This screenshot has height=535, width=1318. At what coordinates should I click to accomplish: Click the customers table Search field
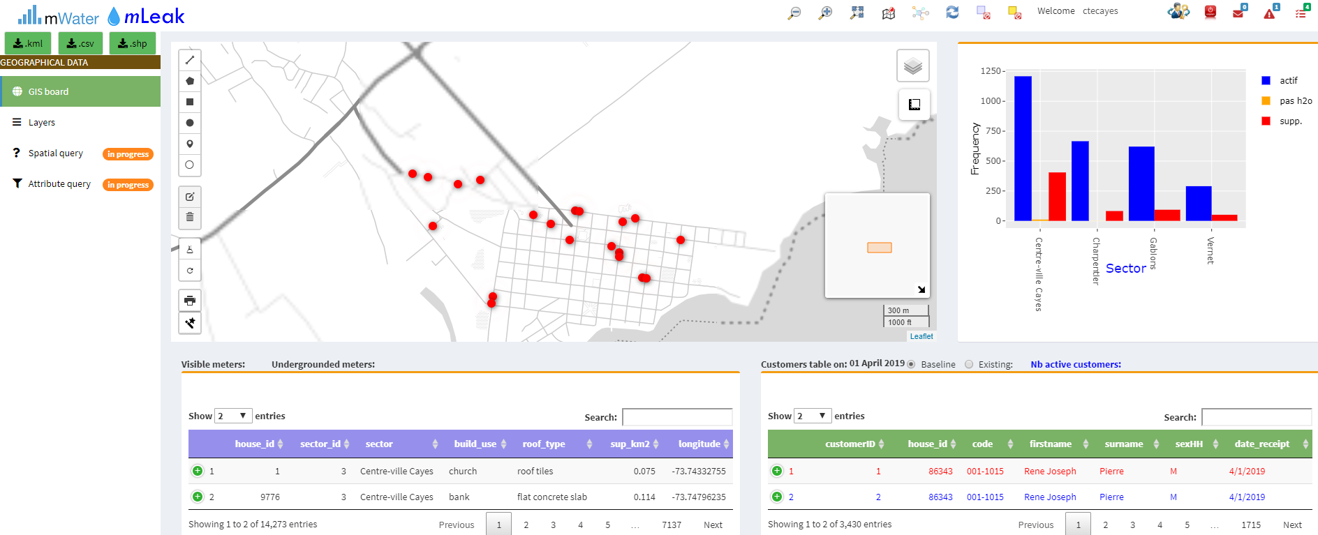click(x=1257, y=417)
